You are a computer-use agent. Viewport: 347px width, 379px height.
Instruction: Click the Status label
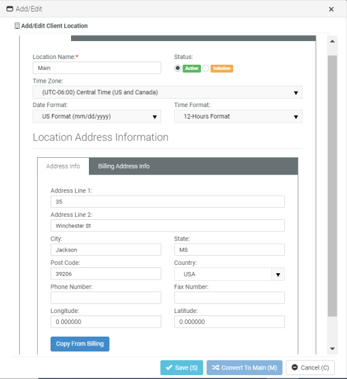click(x=183, y=57)
